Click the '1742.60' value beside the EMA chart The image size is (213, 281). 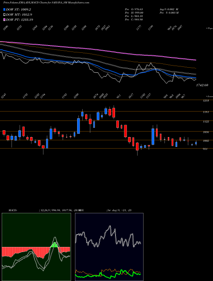[202, 85]
